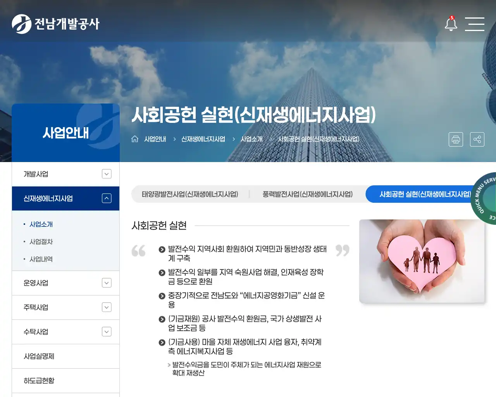Image resolution: width=496 pixels, height=397 pixels.
Task: Open the 개발사업 sidebar item
Action: pyautogui.click(x=65, y=174)
